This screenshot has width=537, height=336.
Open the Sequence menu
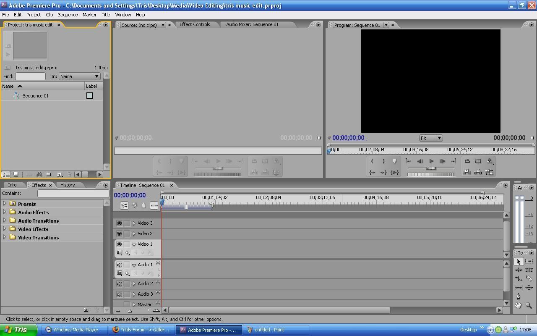click(68, 15)
